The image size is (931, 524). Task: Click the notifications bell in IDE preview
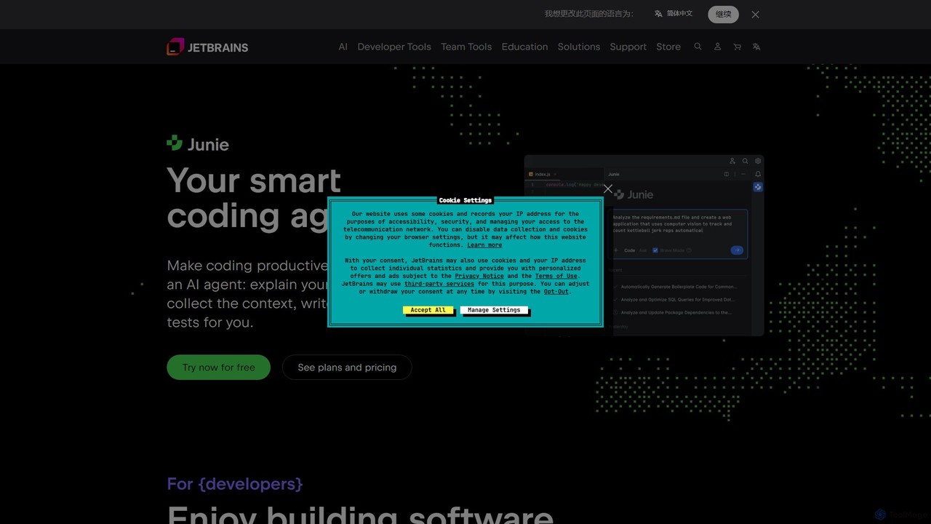(x=758, y=175)
